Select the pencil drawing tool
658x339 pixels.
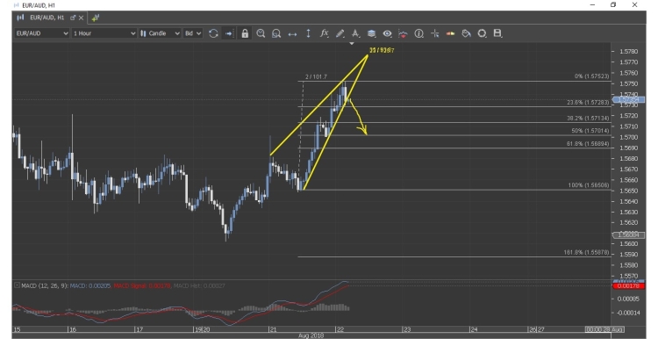coord(340,33)
